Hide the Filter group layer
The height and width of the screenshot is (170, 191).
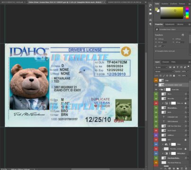pos(156,144)
